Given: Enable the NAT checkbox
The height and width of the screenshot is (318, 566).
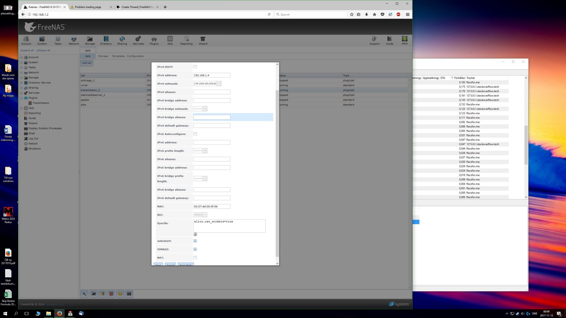Looking at the screenshot, I should (195, 258).
